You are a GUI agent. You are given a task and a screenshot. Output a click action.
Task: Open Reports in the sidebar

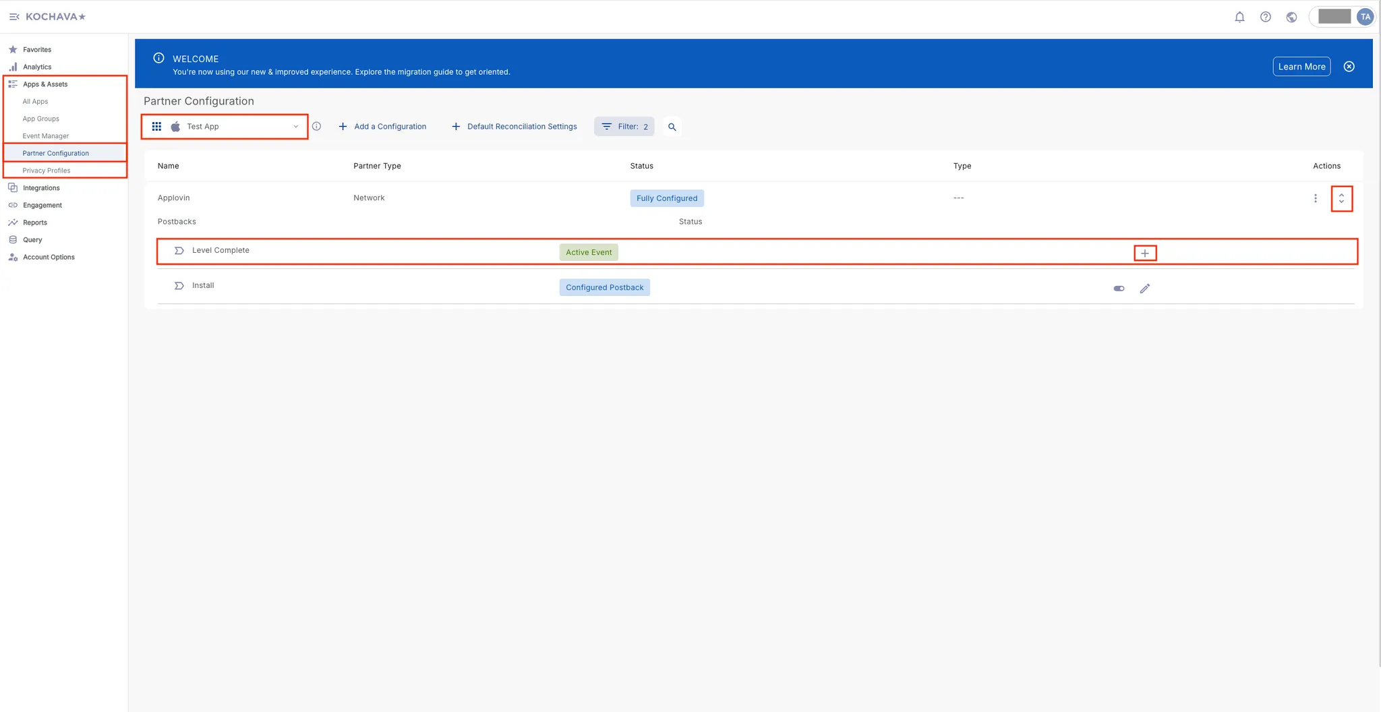[35, 222]
